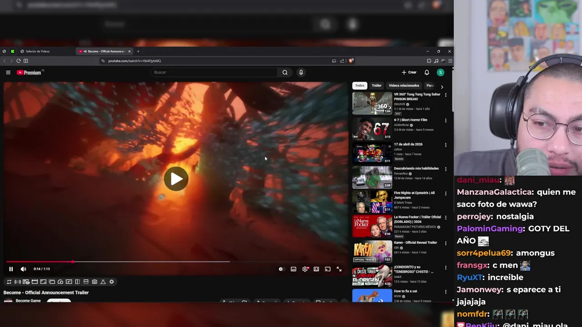Toggle the loop button under the player

tap(9, 282)
